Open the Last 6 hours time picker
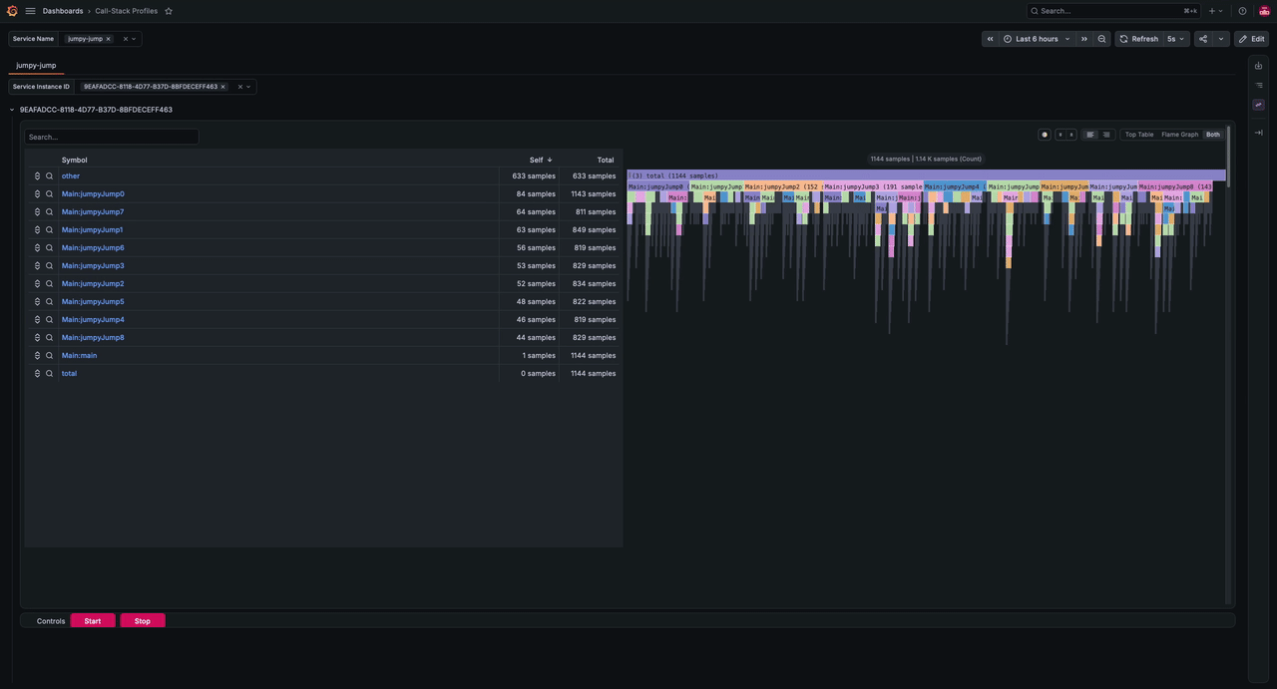The width and height of the screenshot is (1277, 689). pos(1038,39)
